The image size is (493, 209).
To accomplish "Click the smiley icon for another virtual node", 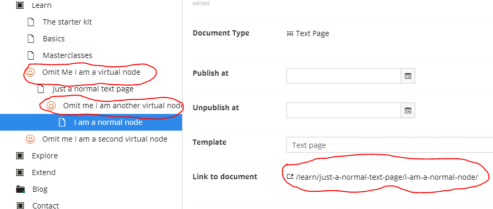I will (x=51, y=106).
